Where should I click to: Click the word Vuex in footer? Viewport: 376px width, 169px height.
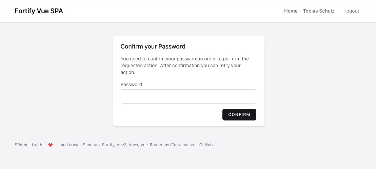click(134, 145)
